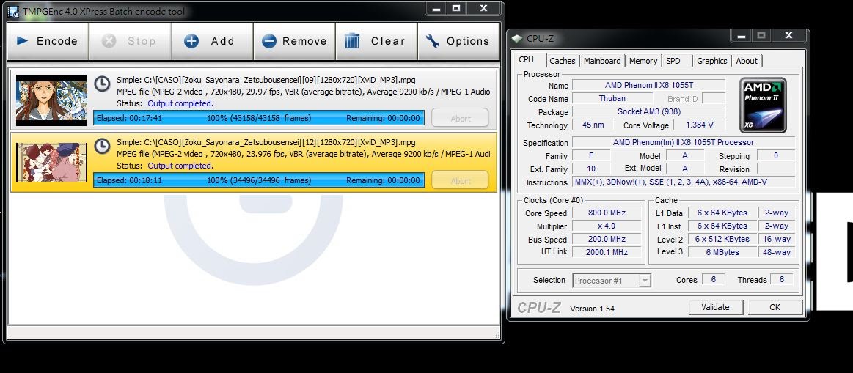Image resolution: width=853 pixels, height=373 pixels.
Task: Click the Validate button in CPU-Z
Action: click(x=715, y=307)
